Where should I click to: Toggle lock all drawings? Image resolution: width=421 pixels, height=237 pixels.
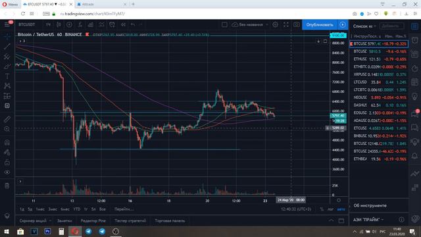pyautogui.click(x=7, y=163)
